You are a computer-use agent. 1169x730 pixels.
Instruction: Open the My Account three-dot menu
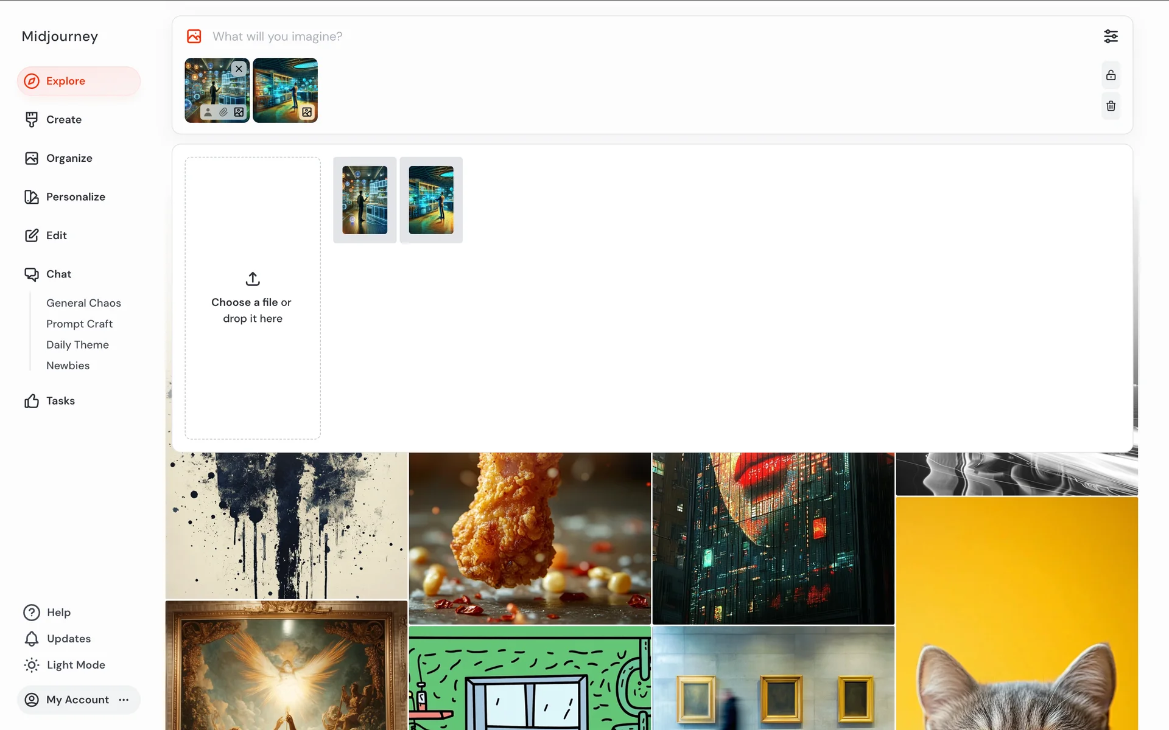click(124, 700)
